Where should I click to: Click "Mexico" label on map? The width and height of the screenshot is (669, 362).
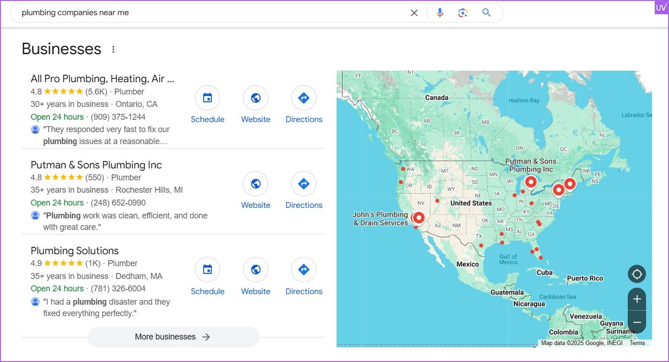click(x=468, y=264)
